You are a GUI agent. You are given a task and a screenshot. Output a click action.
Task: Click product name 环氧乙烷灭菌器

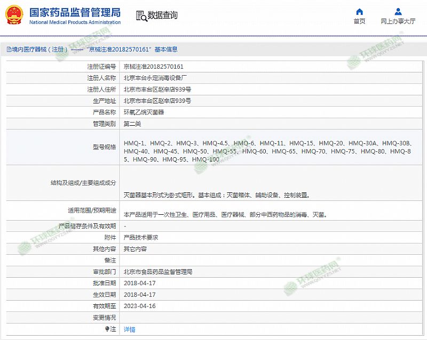point(144,112)
